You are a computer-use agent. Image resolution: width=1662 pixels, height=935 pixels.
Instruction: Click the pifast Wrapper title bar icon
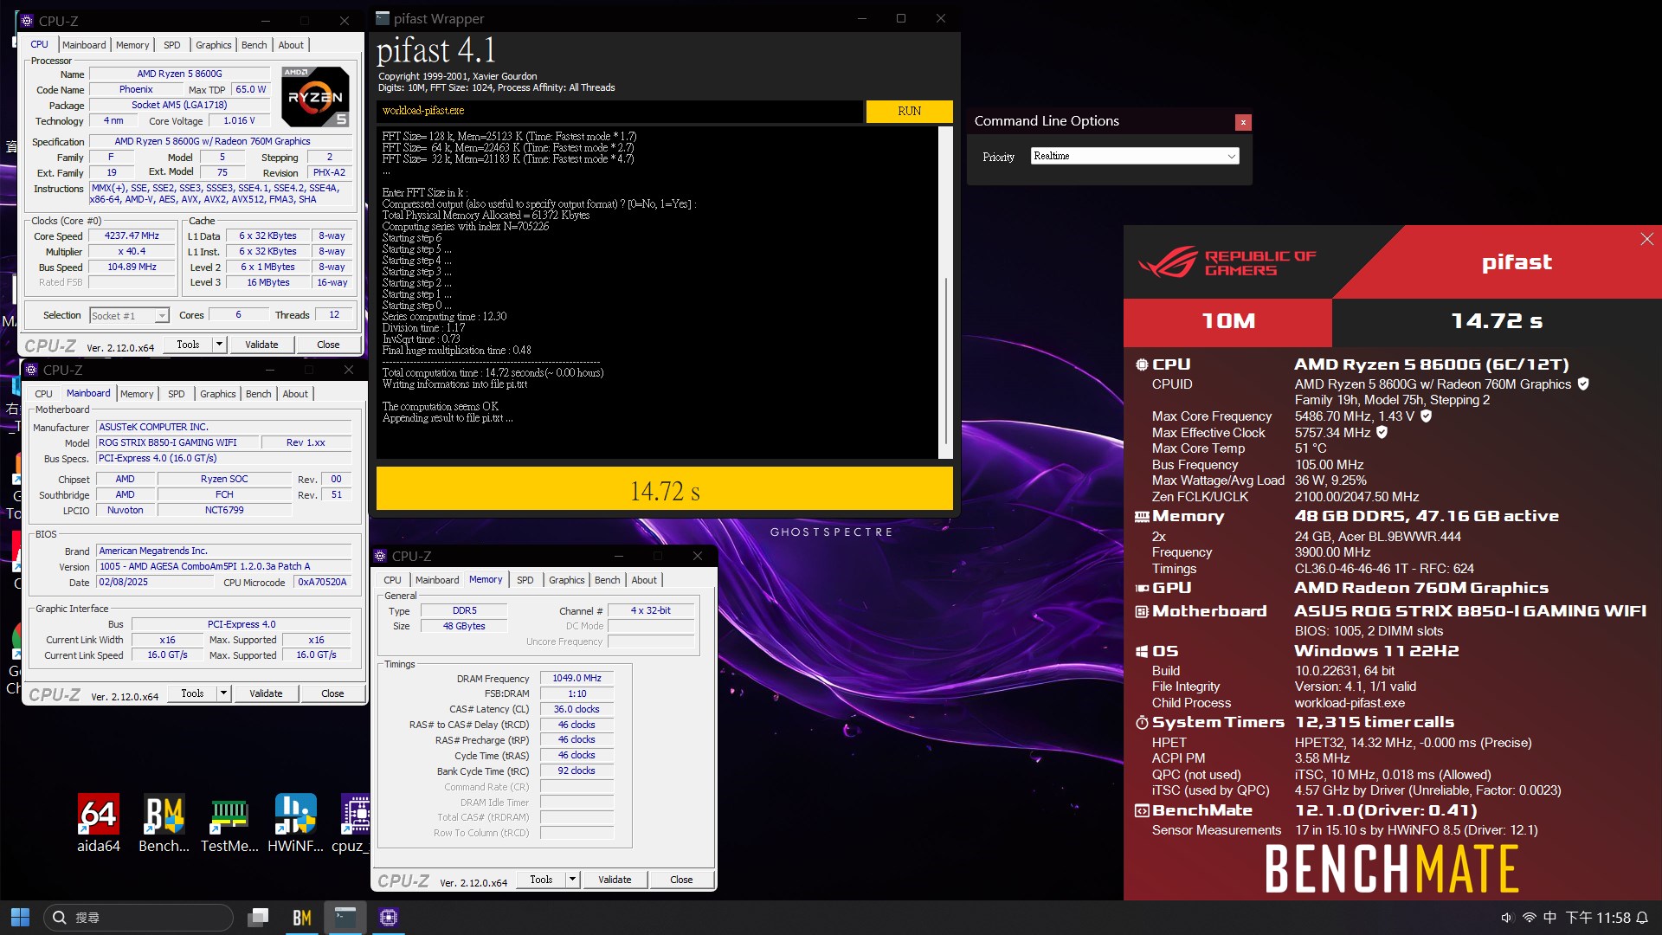coord(383,18)
